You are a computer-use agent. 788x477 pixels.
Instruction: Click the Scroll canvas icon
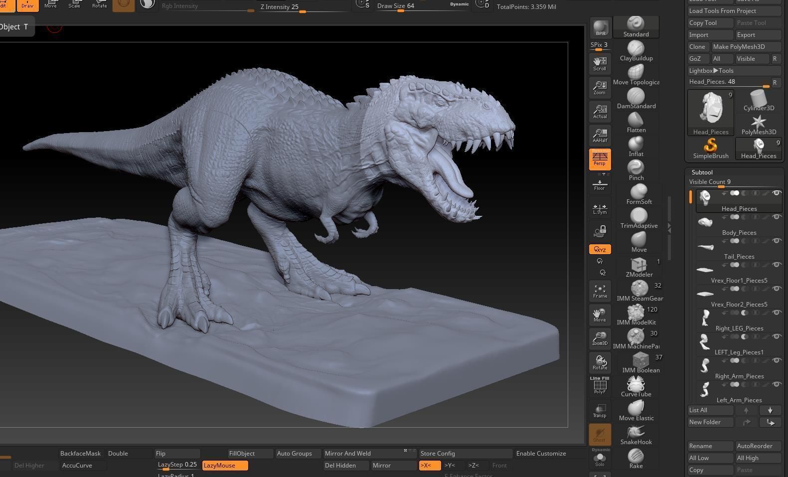pos(600,64)
